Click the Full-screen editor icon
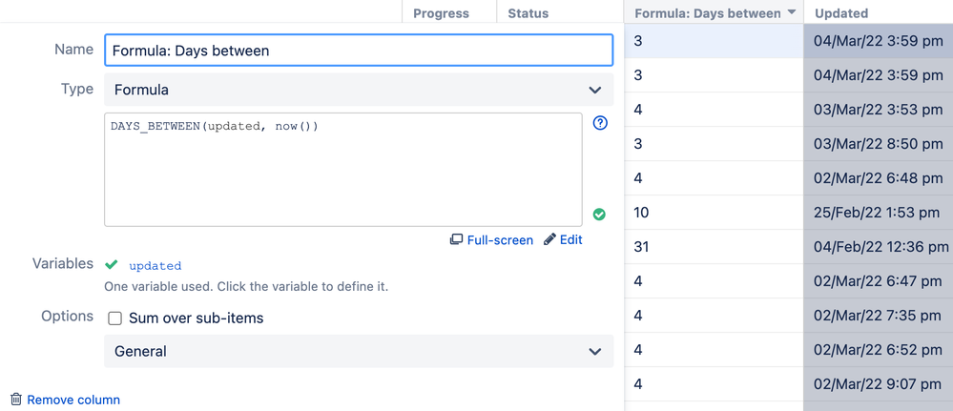Image resolution: width=953 pixels, height=411 pixels. point(456,239)
